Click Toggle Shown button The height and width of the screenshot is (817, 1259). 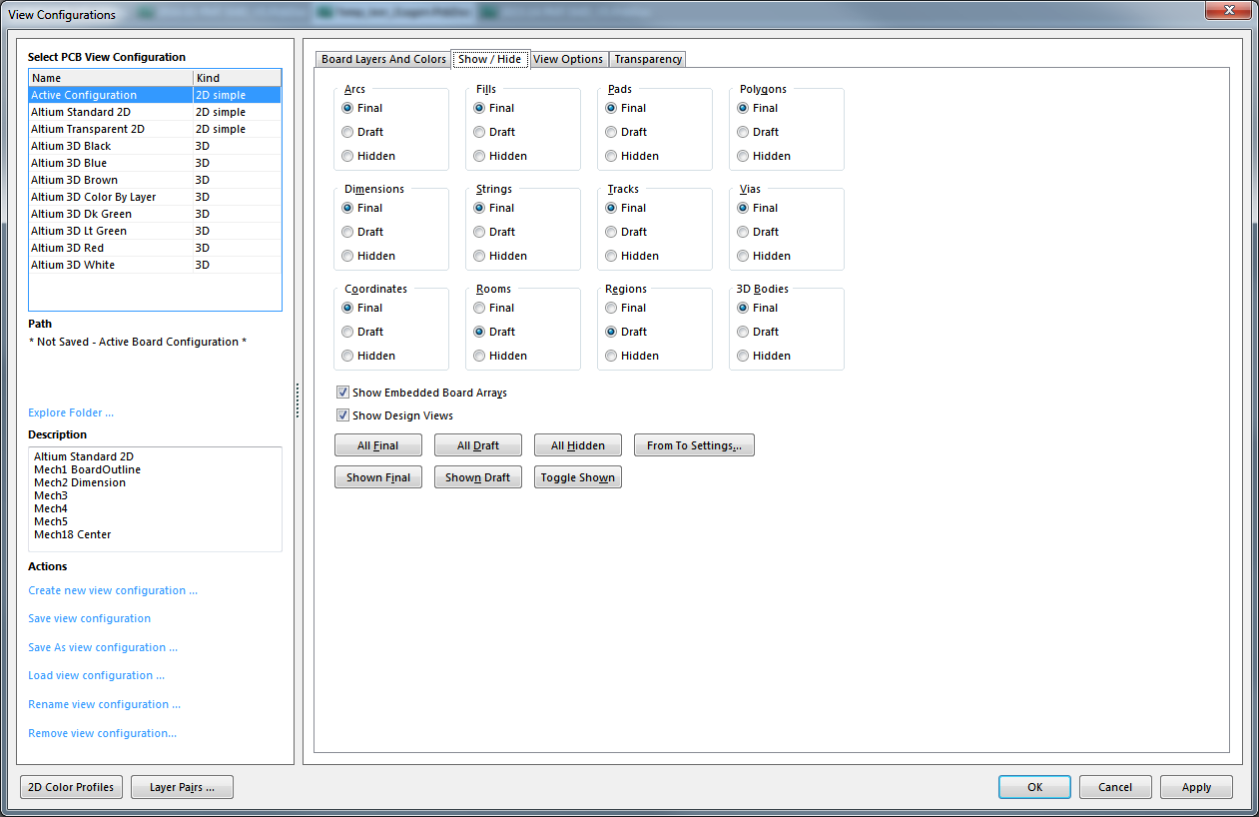pos(578,477)
